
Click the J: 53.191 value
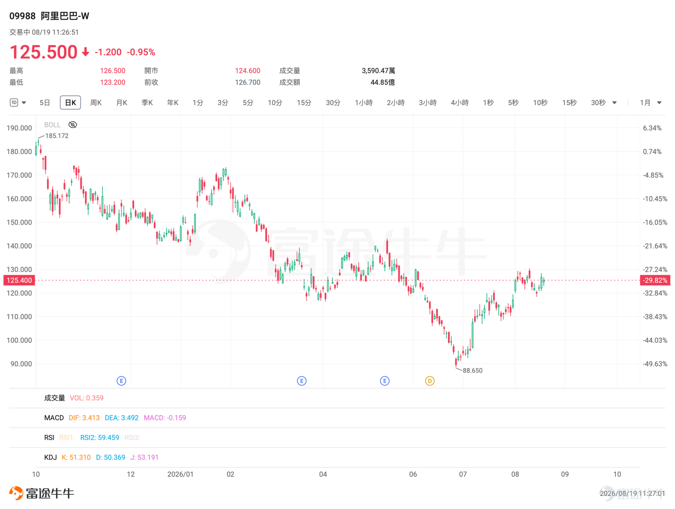coord(144,458)
